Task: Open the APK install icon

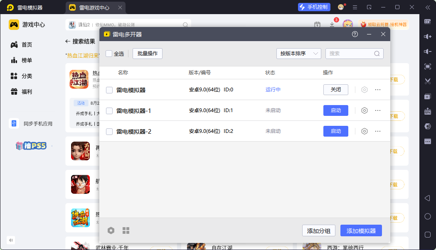Action: 427,111
